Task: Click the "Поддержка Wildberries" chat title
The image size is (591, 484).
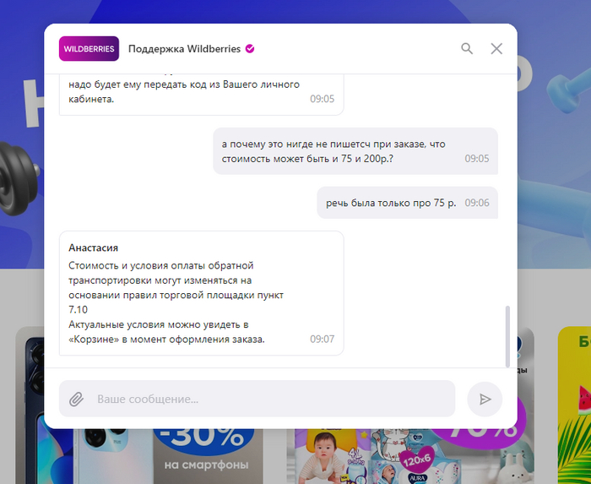Action: tap(184, 49)
